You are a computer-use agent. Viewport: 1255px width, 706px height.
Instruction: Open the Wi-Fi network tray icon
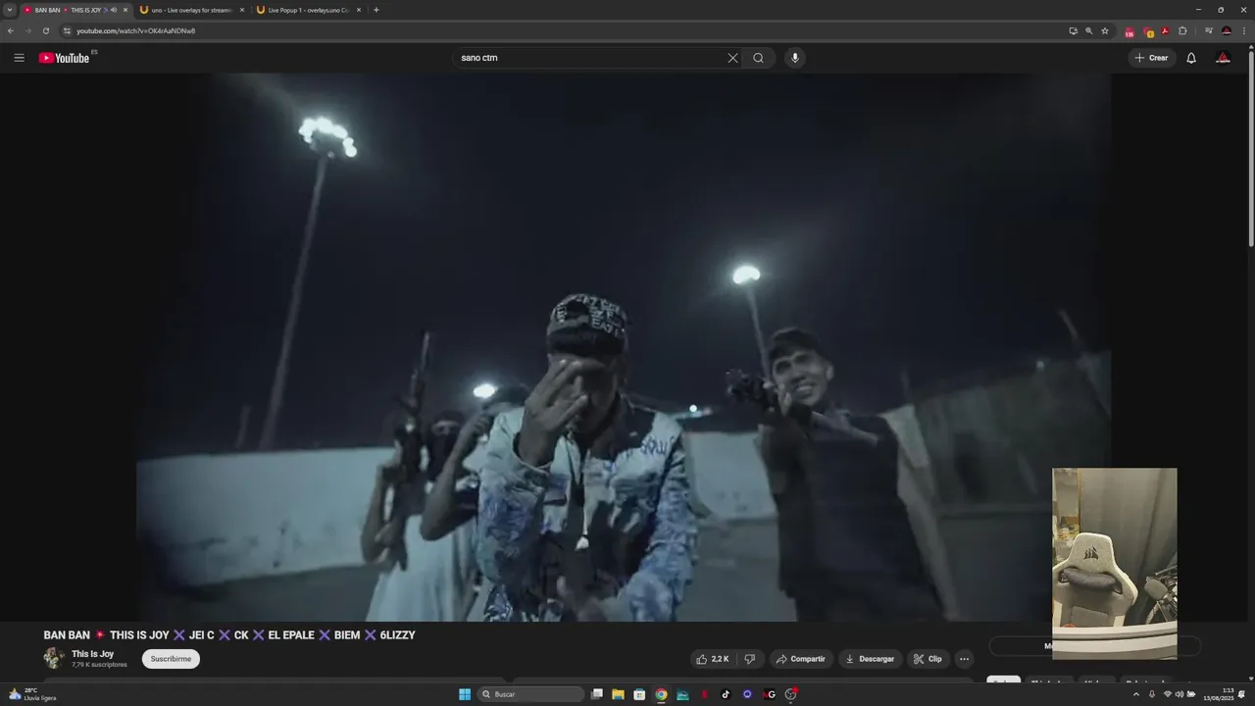coord(1167,694)
